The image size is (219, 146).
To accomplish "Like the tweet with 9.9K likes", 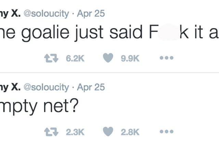I will click(108, 58).
